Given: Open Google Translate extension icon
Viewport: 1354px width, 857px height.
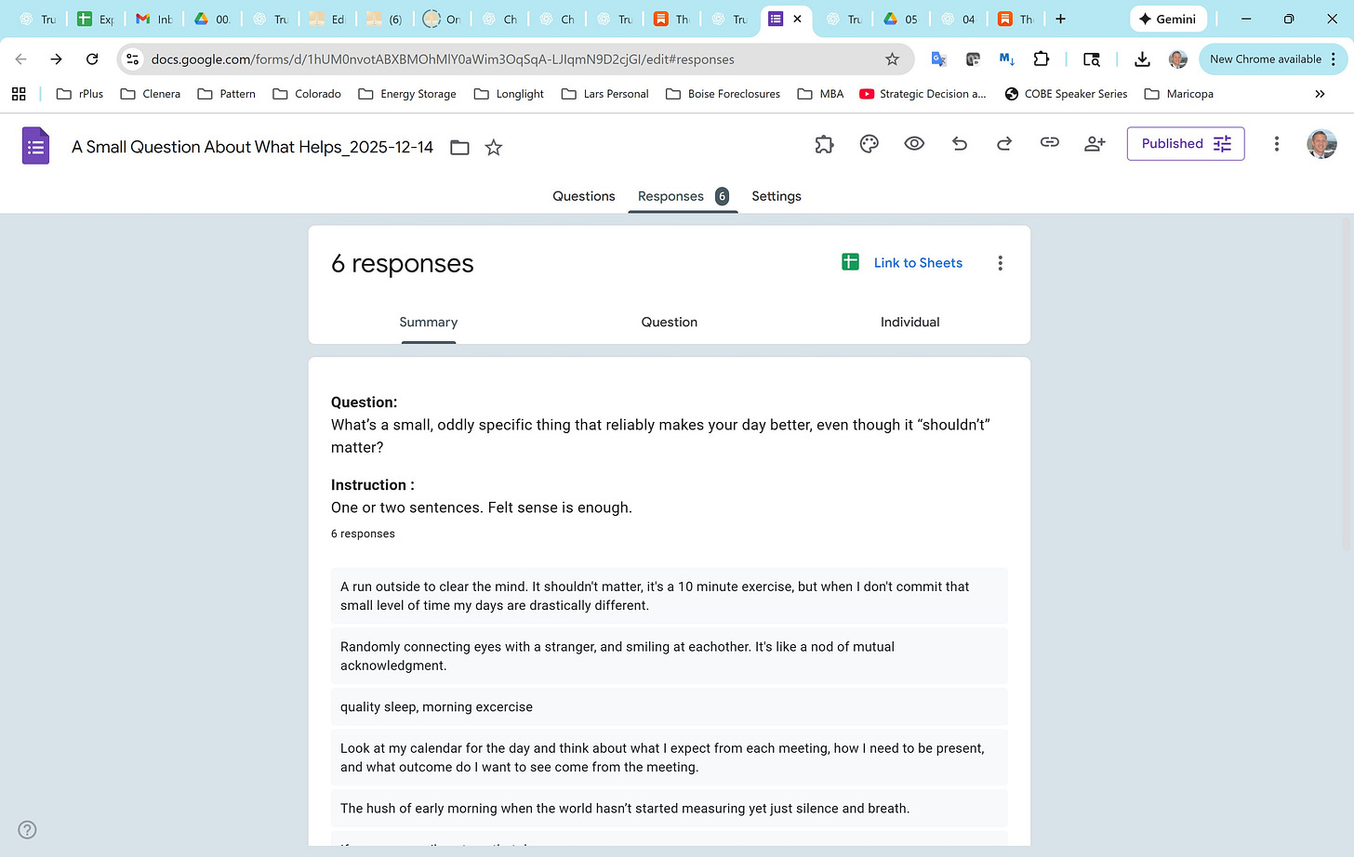Looking at the screenshot, I should 938,59.
